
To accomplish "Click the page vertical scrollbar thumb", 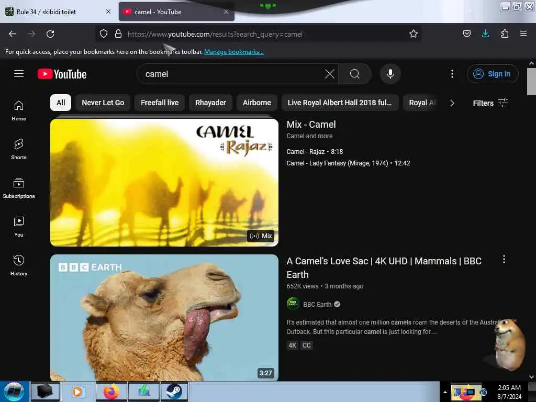I will coord(531,81).
